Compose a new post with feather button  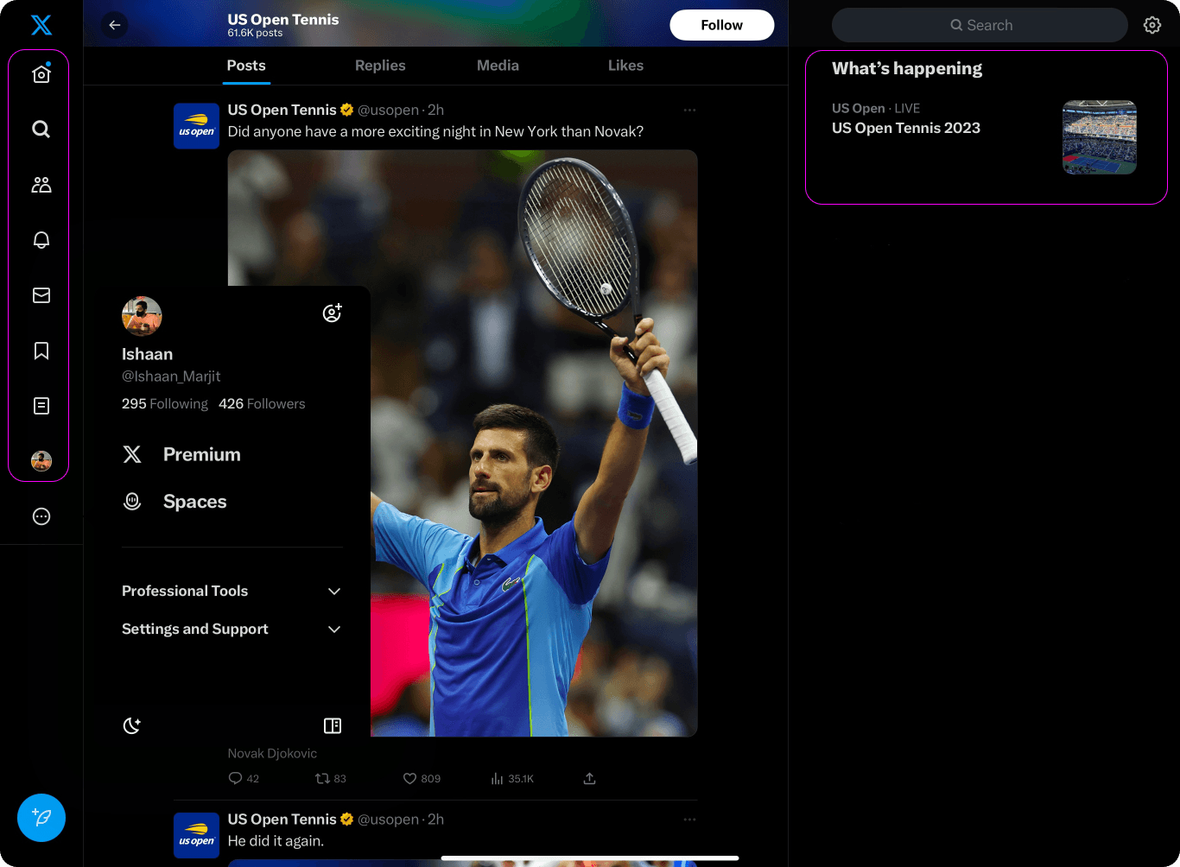click(41, 818)
